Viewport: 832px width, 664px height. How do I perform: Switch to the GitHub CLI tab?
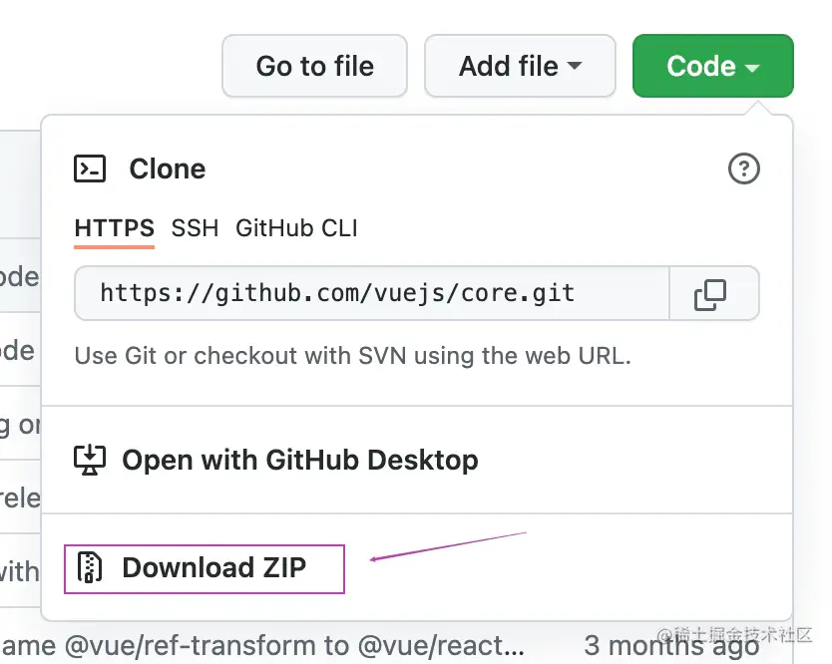(x=296, y=228)
